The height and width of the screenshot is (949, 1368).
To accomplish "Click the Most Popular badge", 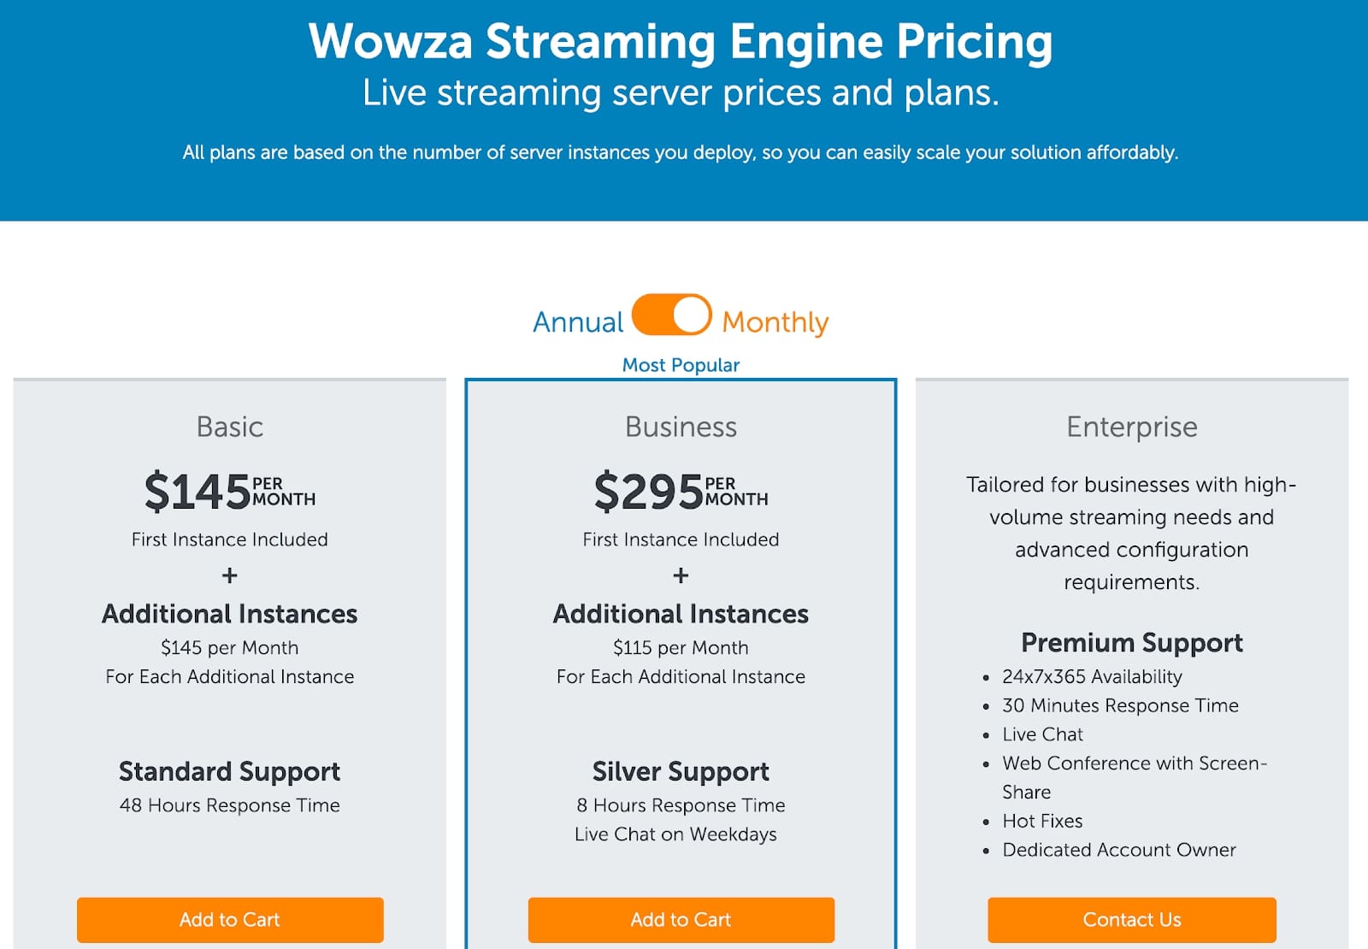I will click(x=680, y=365).
